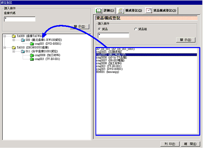Select the 貨品 radio button
The height and width of the screenshot is (148, 203).
pyautogui.click(x=99, y=29)
